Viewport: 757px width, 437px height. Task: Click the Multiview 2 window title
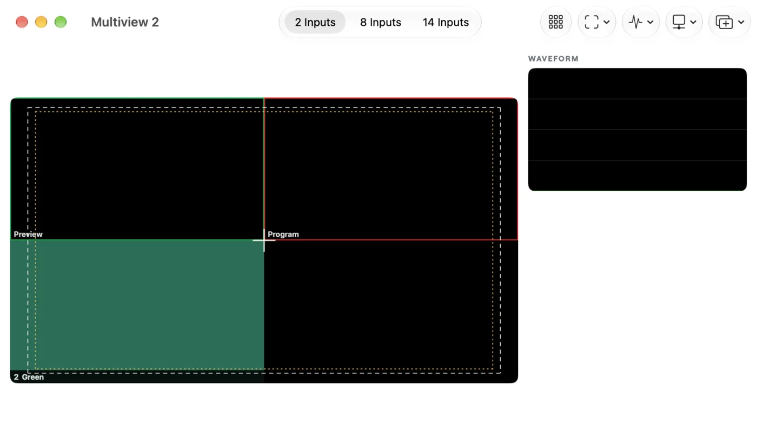point(125,22)
